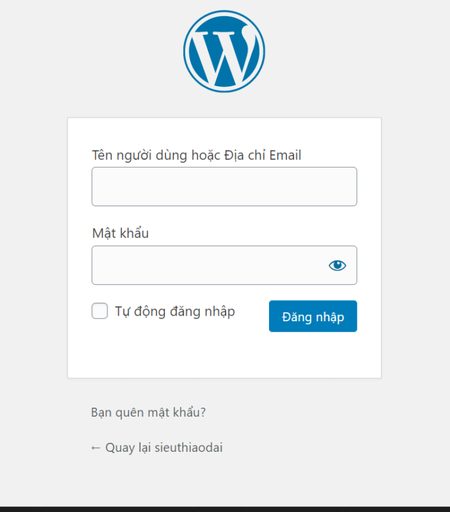Image resolution: width=450 pixels, height=512 pixels.
Task: Show the password with the eye icon
Action: coord(337,265)
